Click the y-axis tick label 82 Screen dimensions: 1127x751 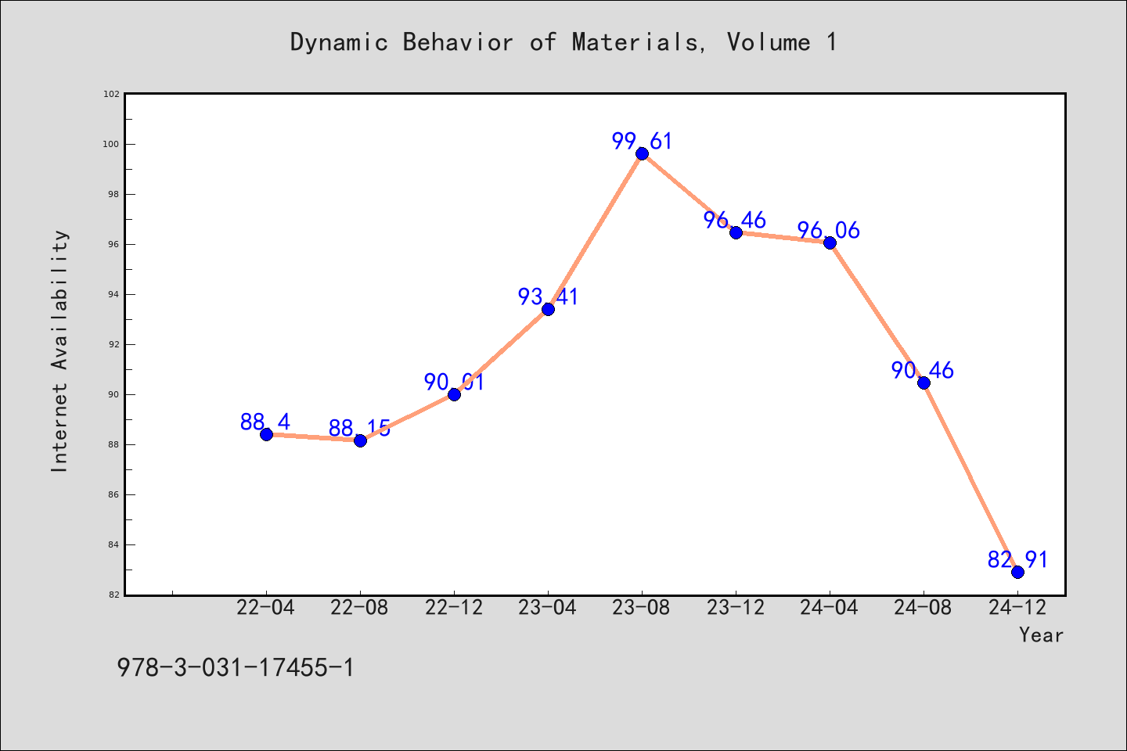coord(114,595)
